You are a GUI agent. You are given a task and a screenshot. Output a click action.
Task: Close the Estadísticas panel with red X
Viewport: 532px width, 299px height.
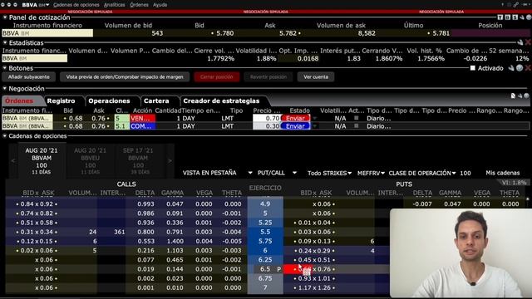(528, 42)
